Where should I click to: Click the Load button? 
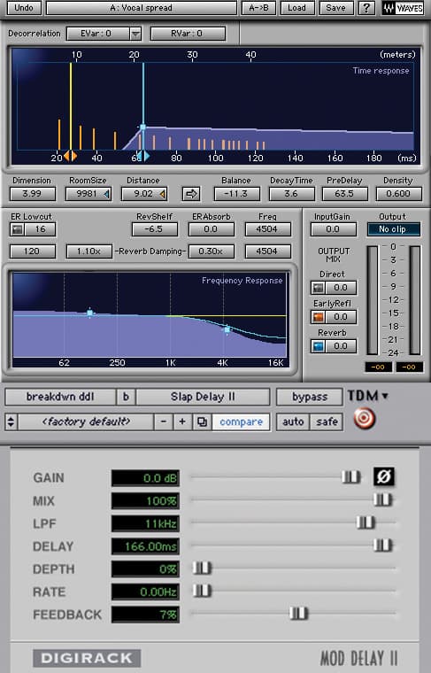click(296, 8)
